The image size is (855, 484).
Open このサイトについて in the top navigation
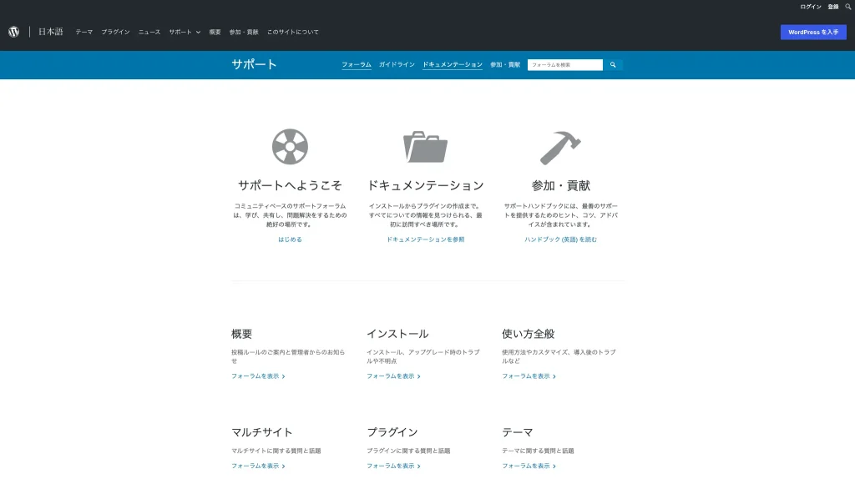293,33
